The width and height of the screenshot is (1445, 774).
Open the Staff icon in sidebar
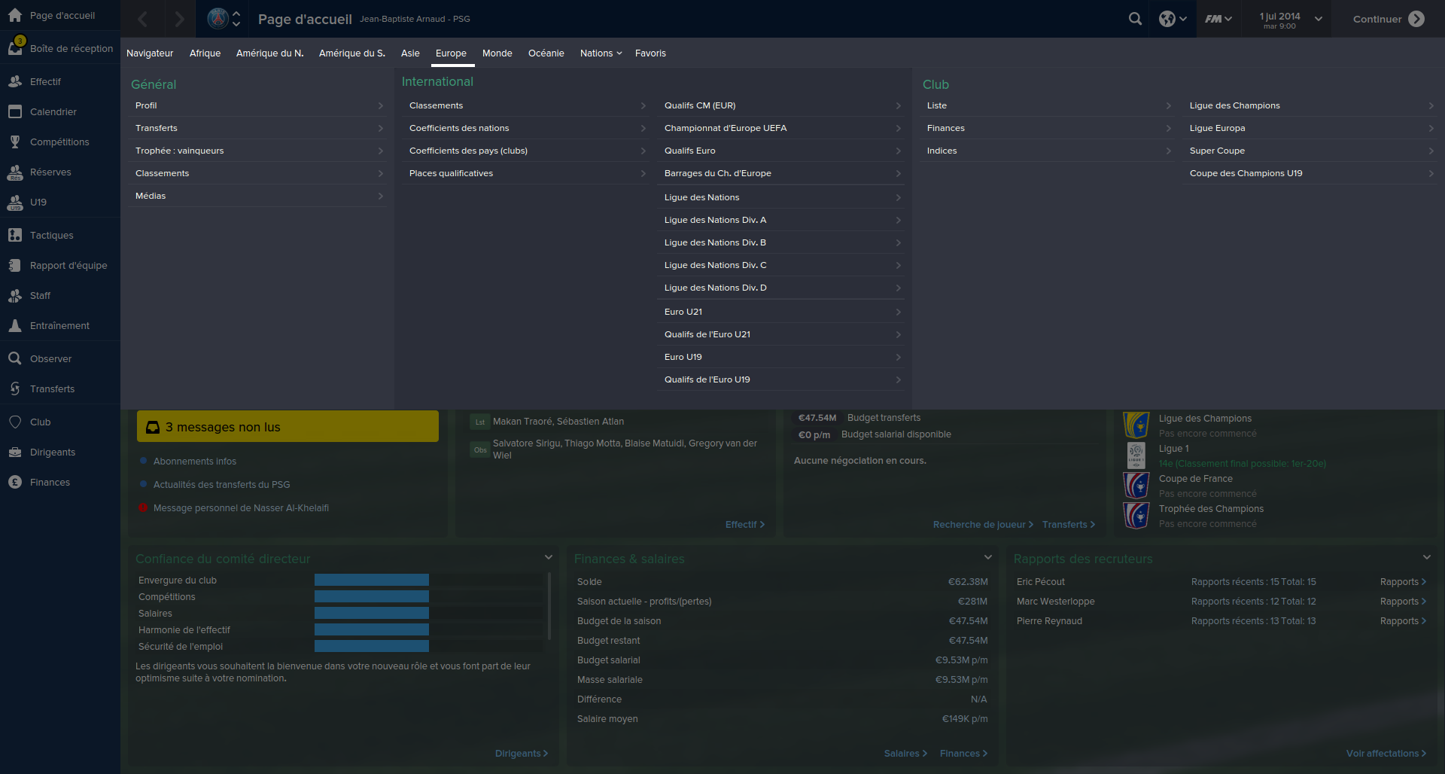[15, 295]
